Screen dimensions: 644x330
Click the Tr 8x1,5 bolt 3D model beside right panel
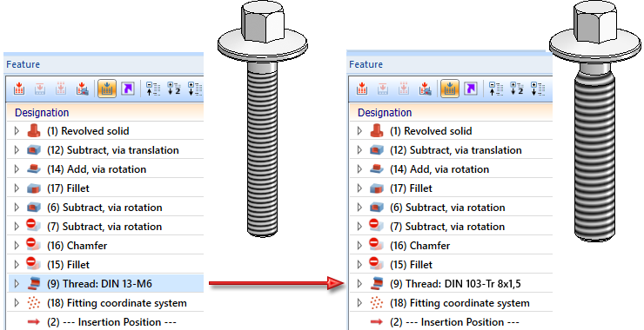[594, 121]
